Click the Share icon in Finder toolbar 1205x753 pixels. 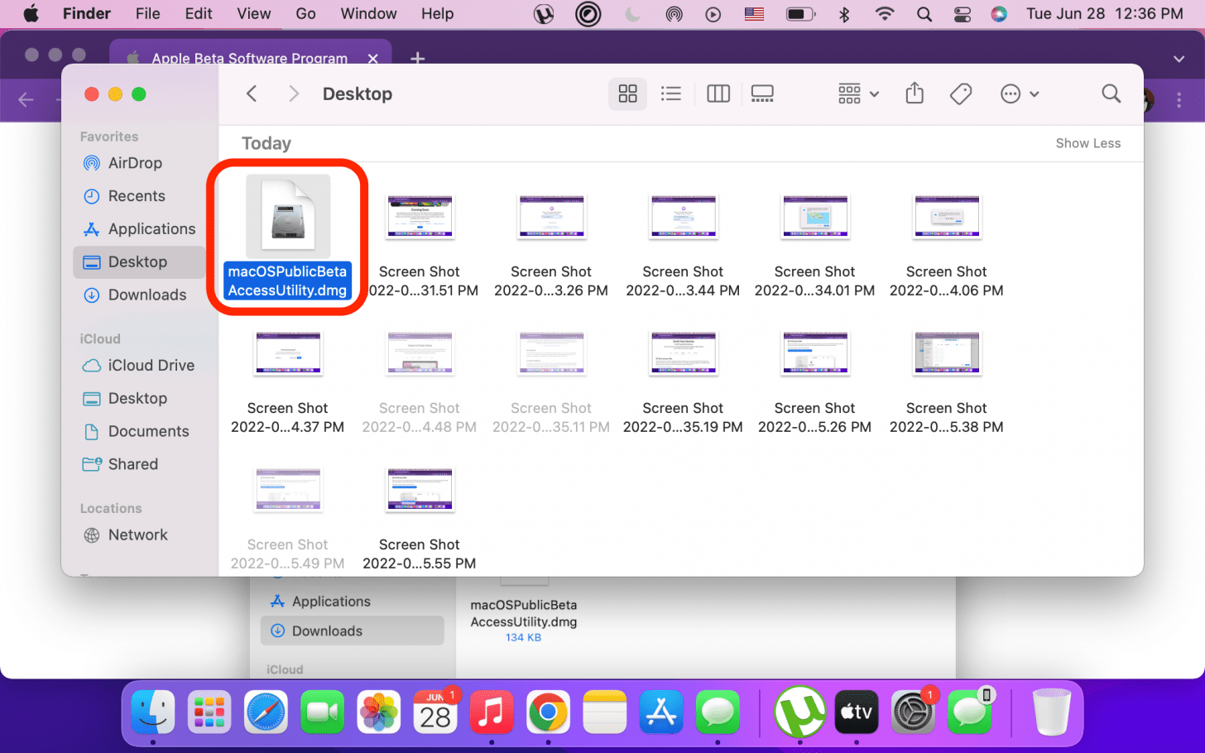[x=915, y=94]
